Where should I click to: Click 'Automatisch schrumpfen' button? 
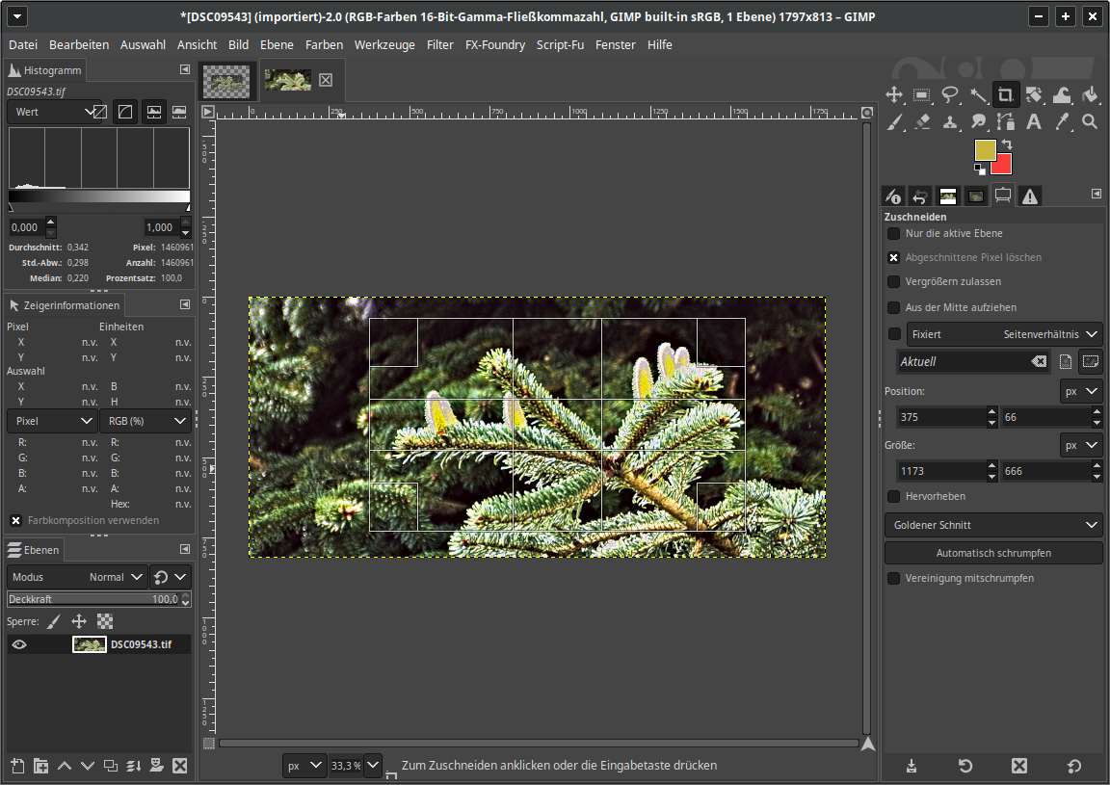coord(992,553)
